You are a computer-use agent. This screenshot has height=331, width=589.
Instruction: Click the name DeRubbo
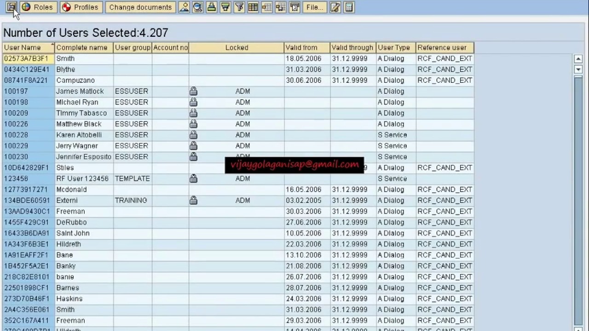coord(71,223)
